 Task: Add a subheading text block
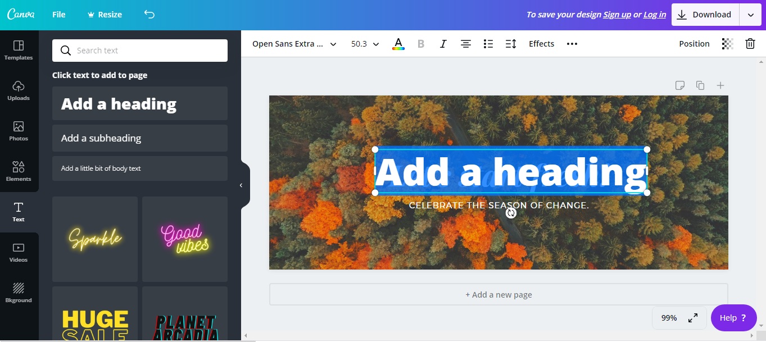click(140, 138)
